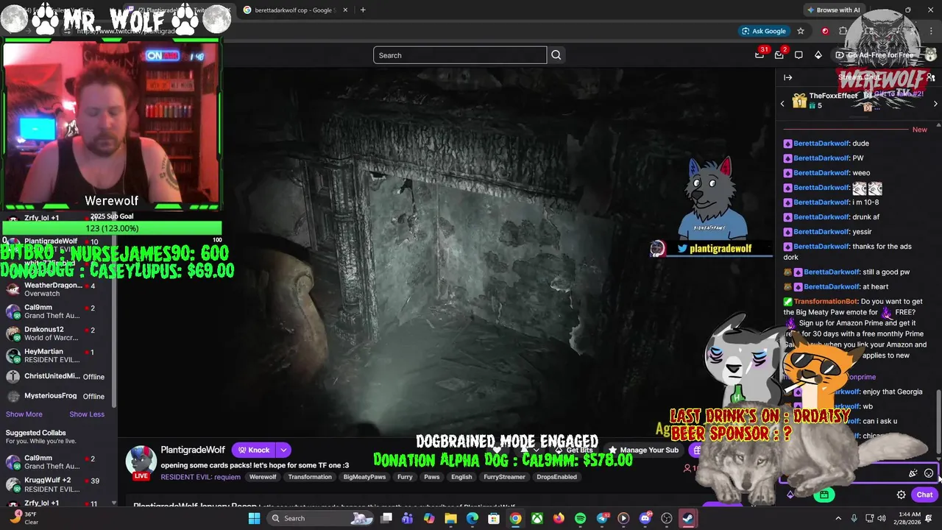Screen dimensions: 942x530
Task: Click the purple Chat send button
Action: point(924,495)
